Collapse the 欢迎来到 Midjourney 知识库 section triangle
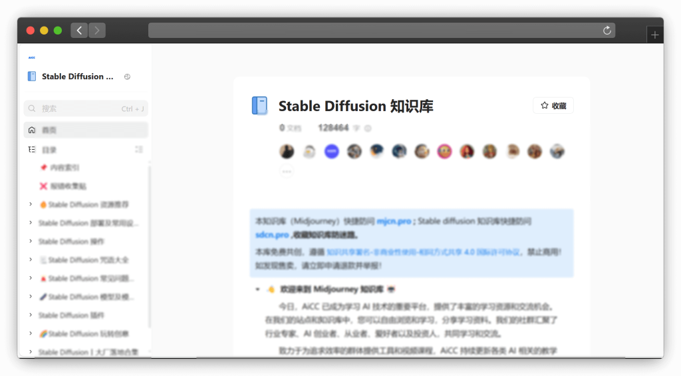The height and width of the screenshot is (376, 681). point(257,289)
